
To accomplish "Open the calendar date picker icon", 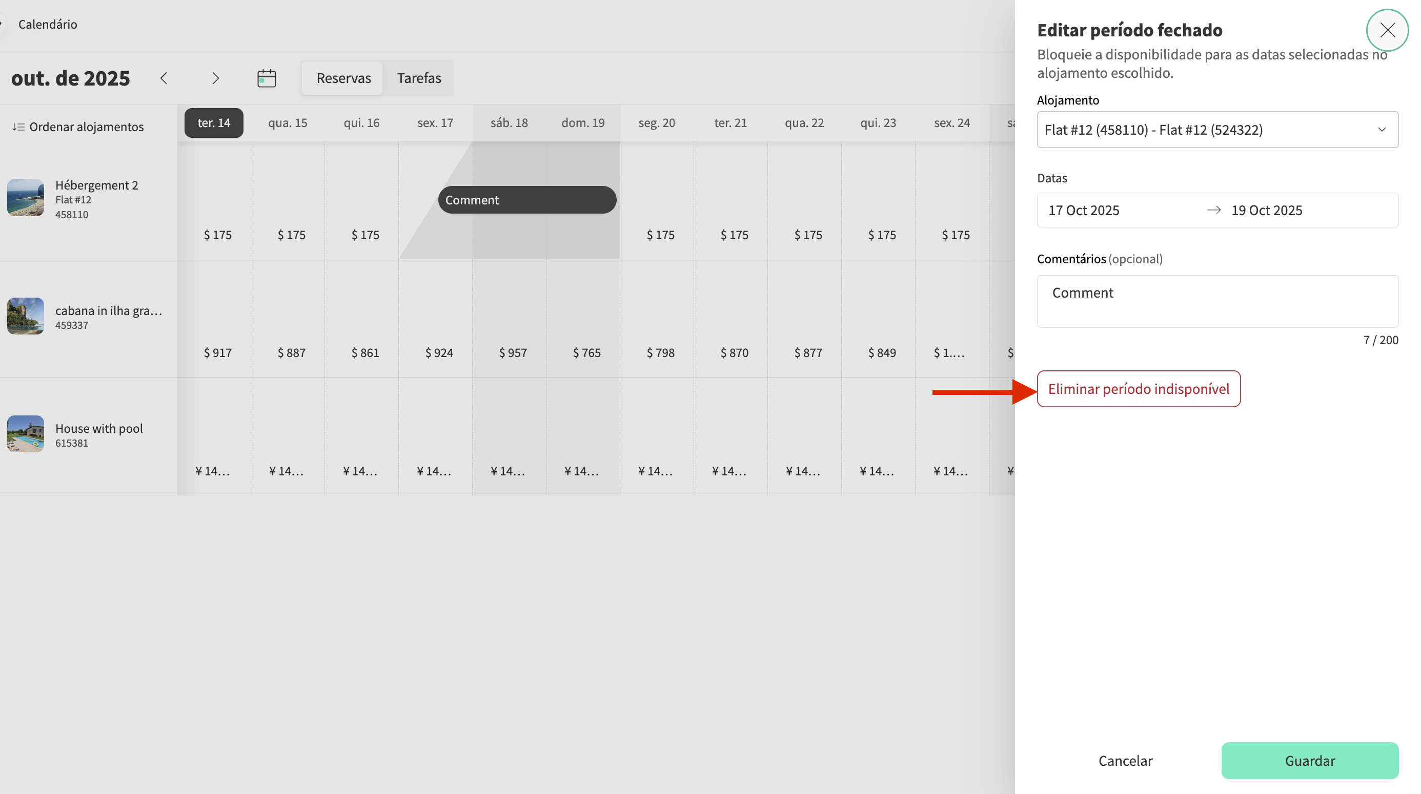I will (x=267, y=78).
